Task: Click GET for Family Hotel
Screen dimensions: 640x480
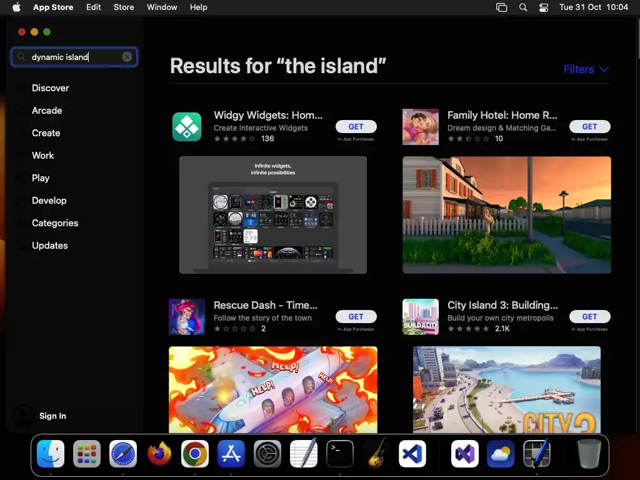Action: coord(590,126)
